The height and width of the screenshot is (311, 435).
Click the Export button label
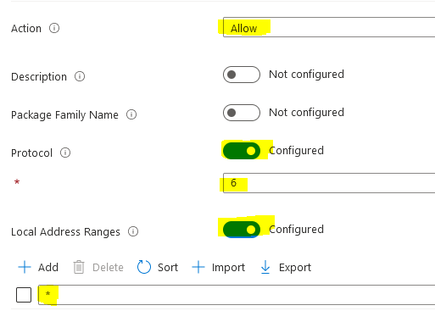[295, 268]
